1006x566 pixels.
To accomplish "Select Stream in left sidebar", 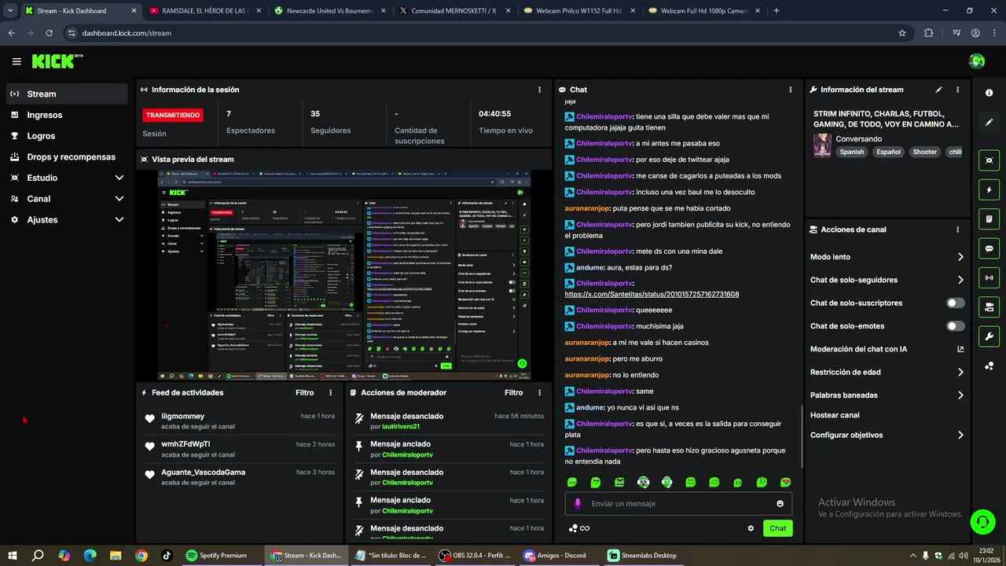I will 67,94.
